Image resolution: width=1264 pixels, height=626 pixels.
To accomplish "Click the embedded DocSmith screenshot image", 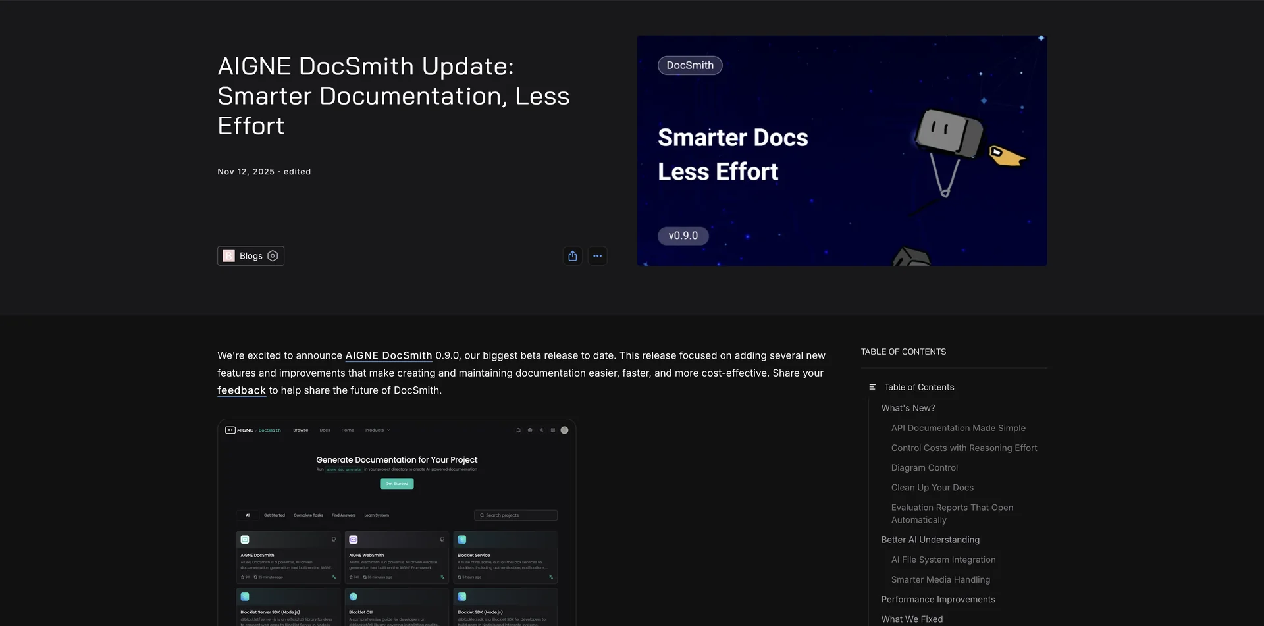I will [397, 523].
